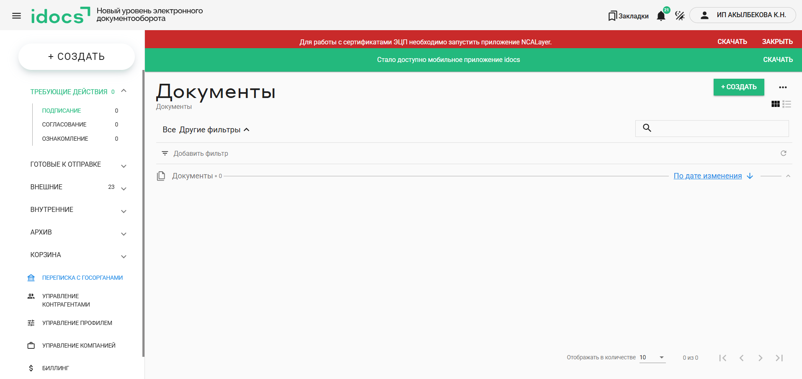802x379 pixels.
Task: Open the hamburger navigation menu
Action: click(16, 15)
